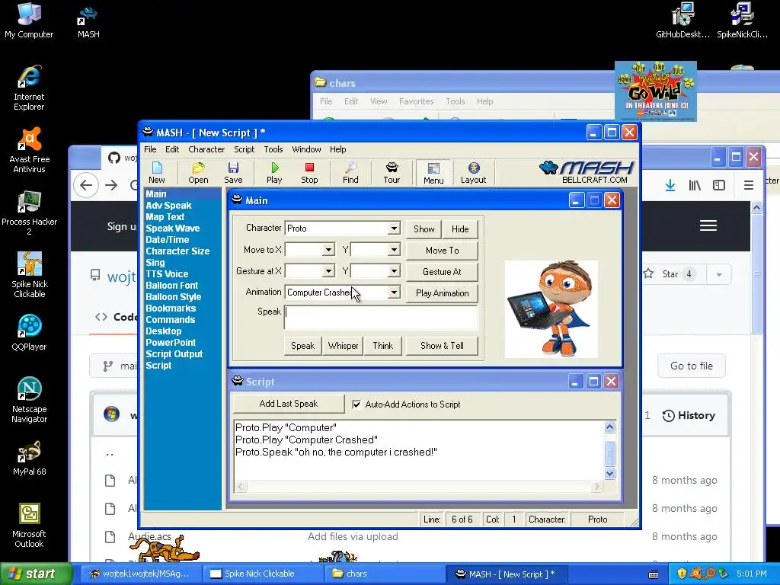The height and width of the screenshot is (585, 780).
Task: Toggle the Menu panel toolbar button
Action: click(x=433, y=173)
